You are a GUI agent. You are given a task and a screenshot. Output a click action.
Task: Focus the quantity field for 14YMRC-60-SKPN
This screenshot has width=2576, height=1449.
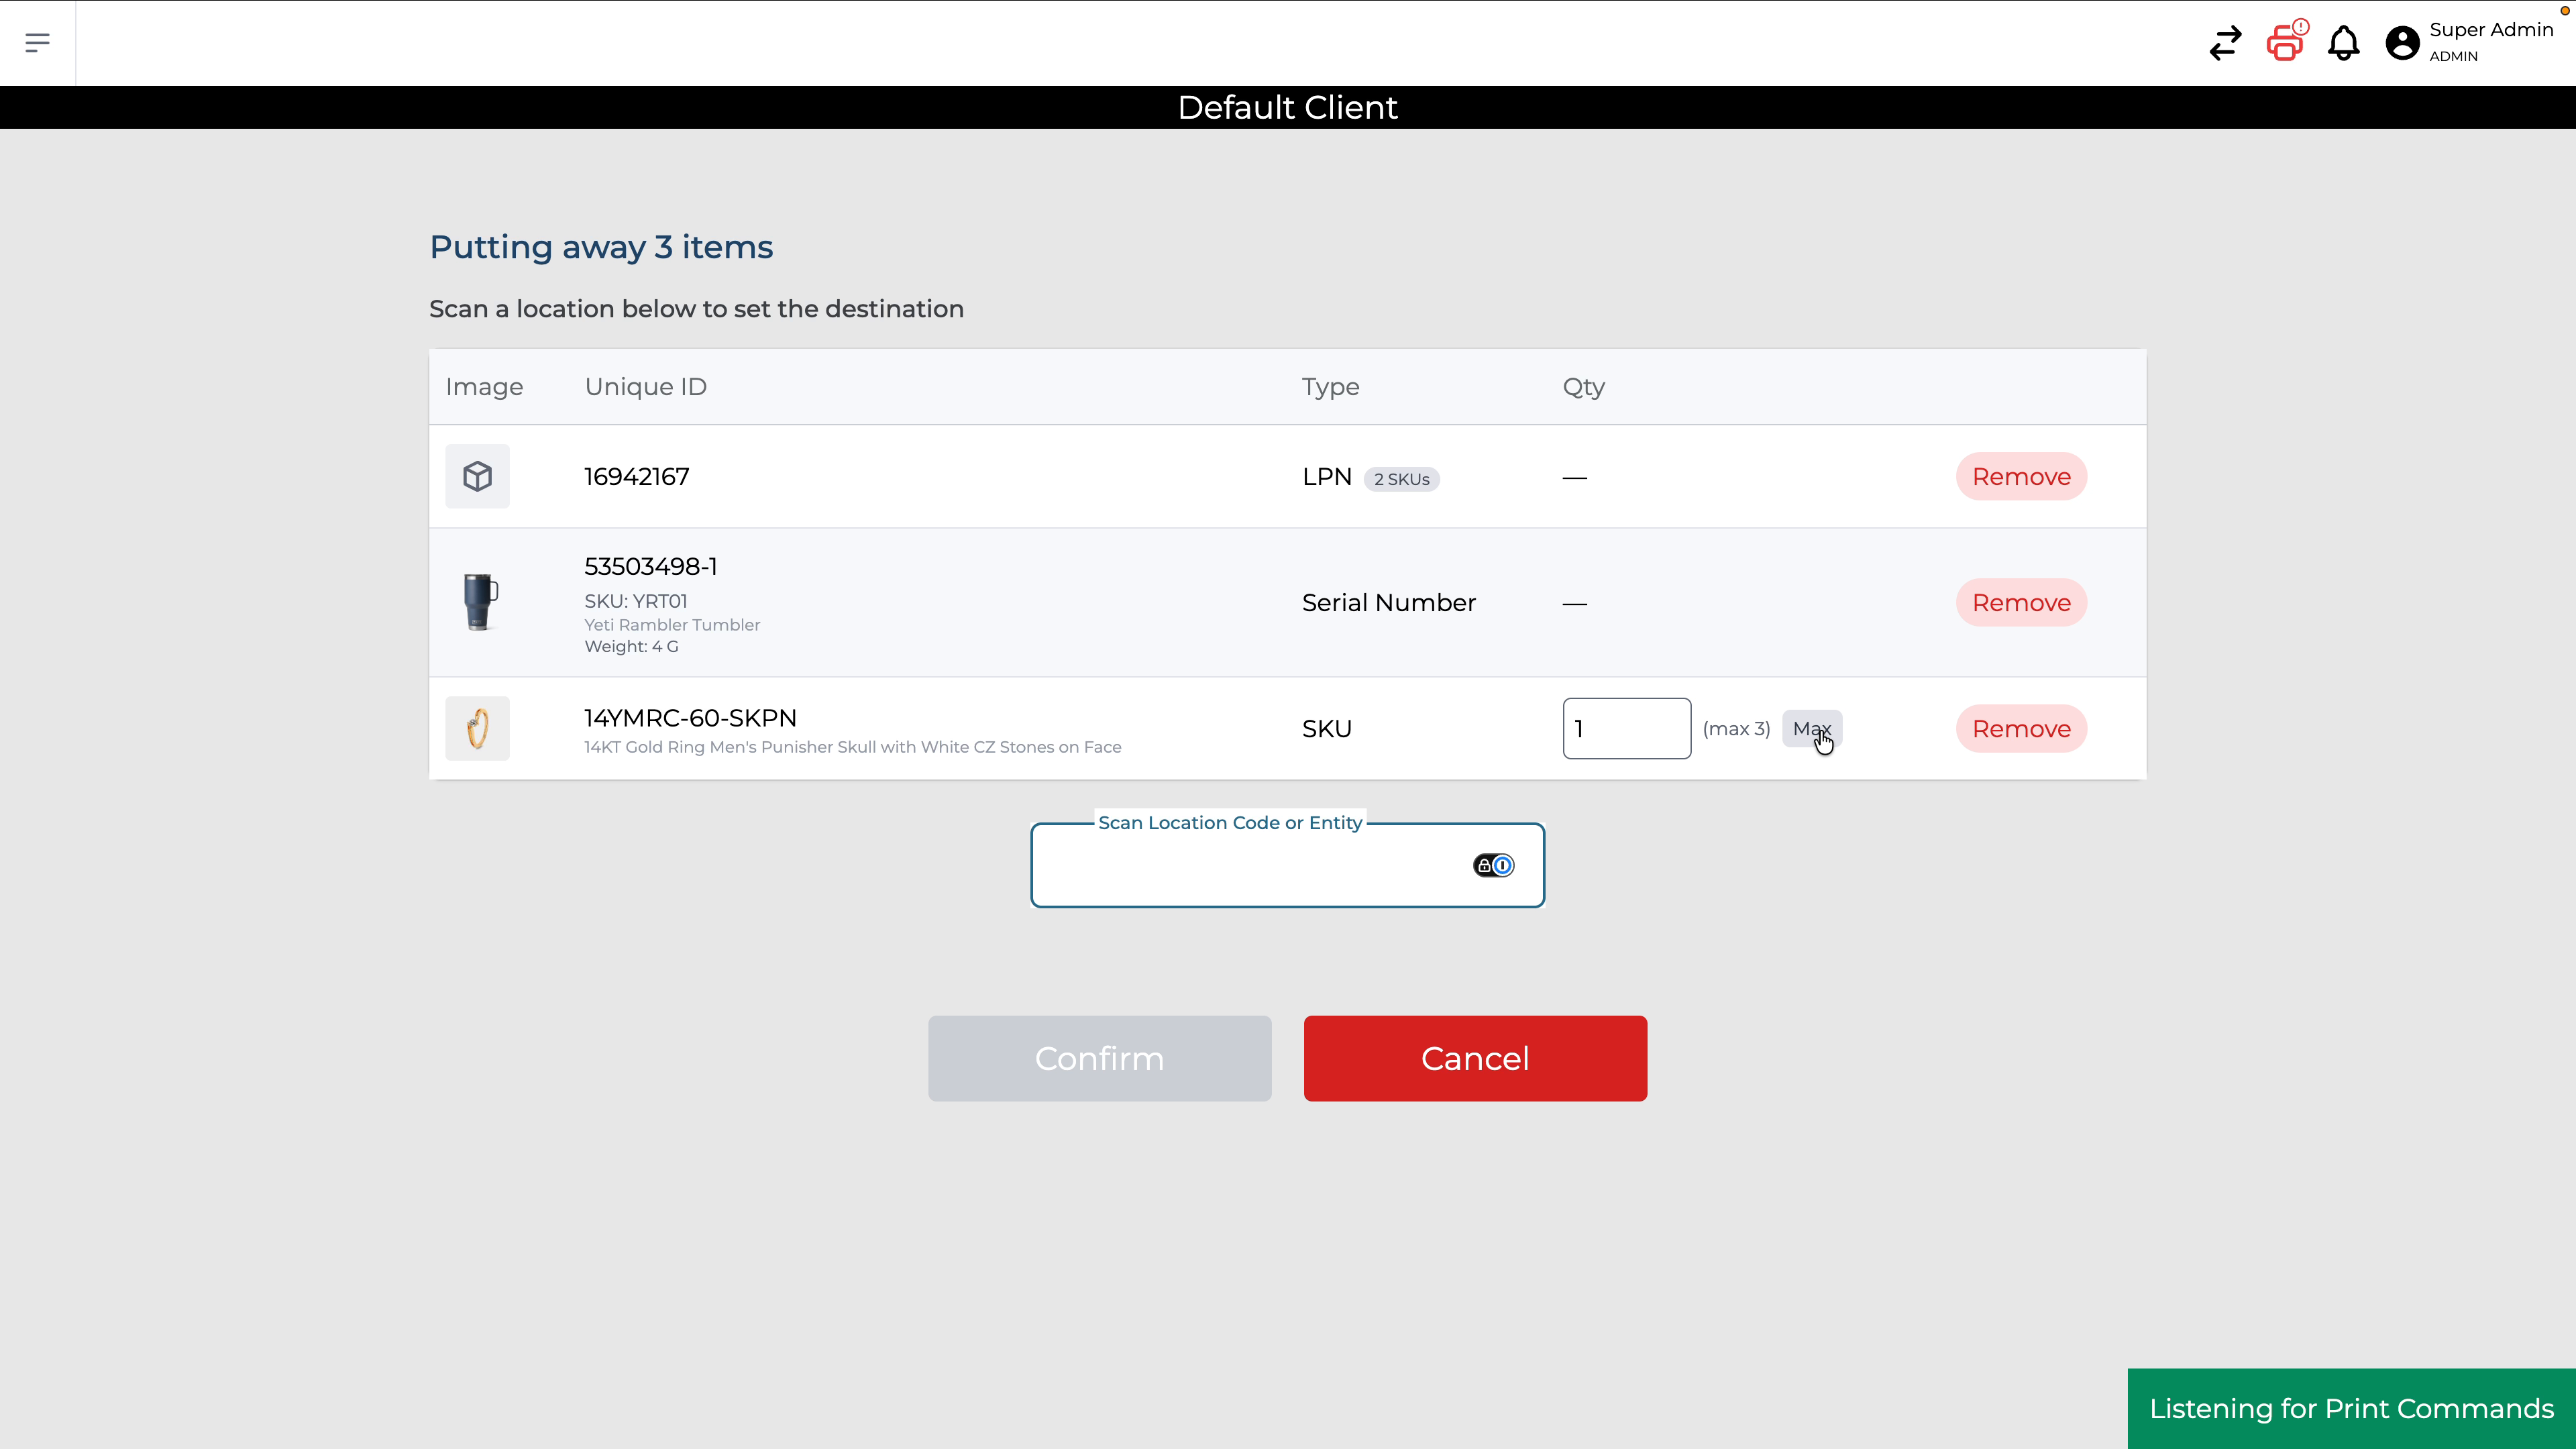pyautogui.click(x=1627, y=728)
